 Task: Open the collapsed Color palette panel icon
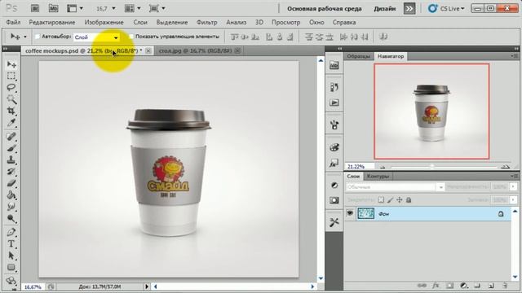[334, 147]
